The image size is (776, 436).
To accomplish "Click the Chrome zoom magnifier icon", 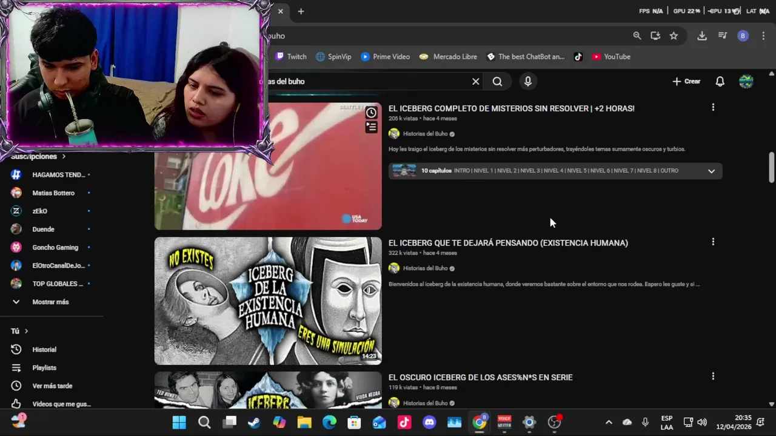I will coord(637,36).
